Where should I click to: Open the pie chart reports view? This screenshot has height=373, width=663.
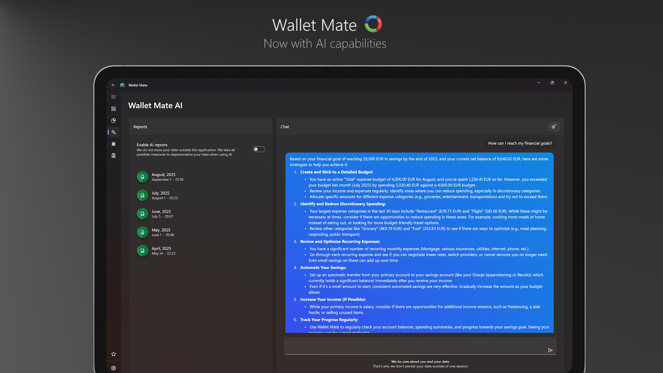click(114, 121)
